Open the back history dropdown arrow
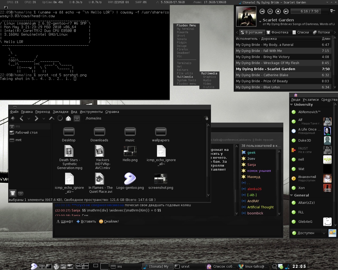 (29, 119)
